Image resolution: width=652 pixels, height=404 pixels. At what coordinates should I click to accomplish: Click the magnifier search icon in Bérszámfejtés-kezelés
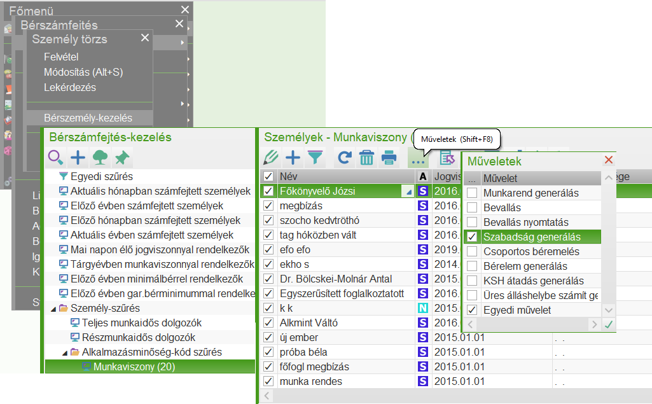click(x=56, y=158)
